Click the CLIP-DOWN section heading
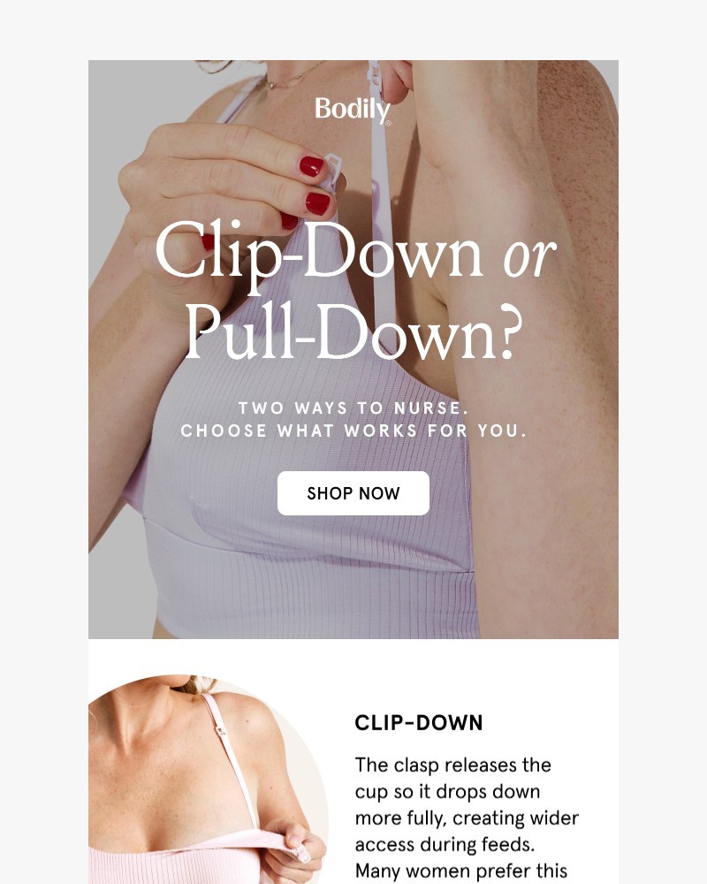The height and width of the screenshot is (884, 707). [x=419, y=723]
